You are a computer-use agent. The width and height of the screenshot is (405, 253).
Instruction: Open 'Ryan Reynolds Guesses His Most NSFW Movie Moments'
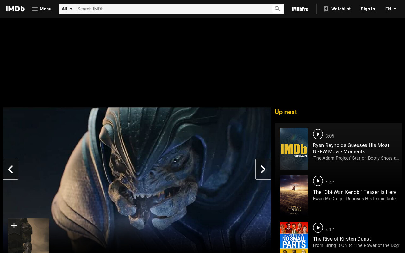[x=351, y=148]
